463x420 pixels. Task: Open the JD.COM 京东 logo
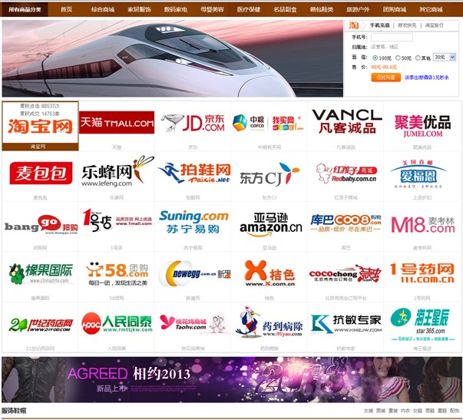point(193,123)
